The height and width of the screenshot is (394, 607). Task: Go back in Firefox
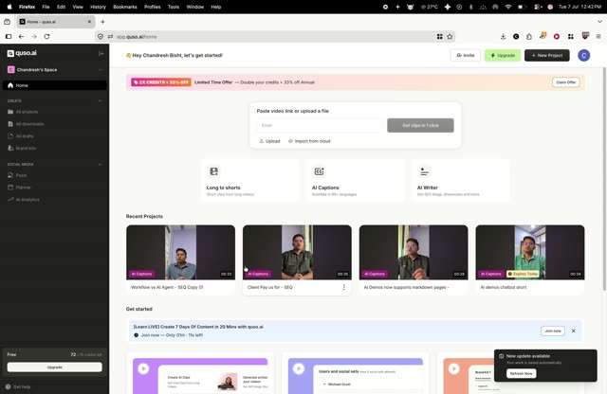pyautogui.click(x=21, y=36)
